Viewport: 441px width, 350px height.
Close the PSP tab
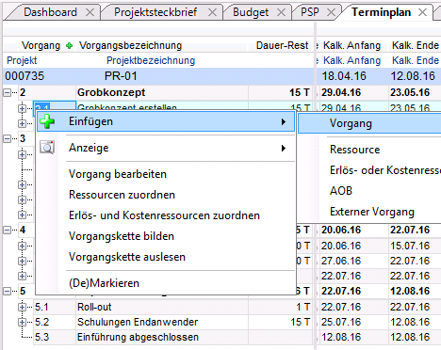coord(331,12)
